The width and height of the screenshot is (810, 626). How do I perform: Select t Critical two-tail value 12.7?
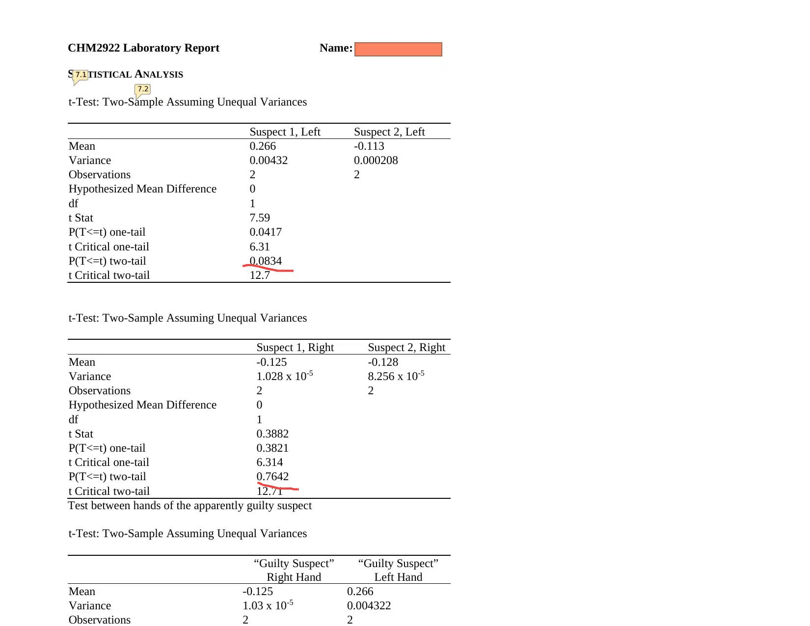click(x=260, y=275)
